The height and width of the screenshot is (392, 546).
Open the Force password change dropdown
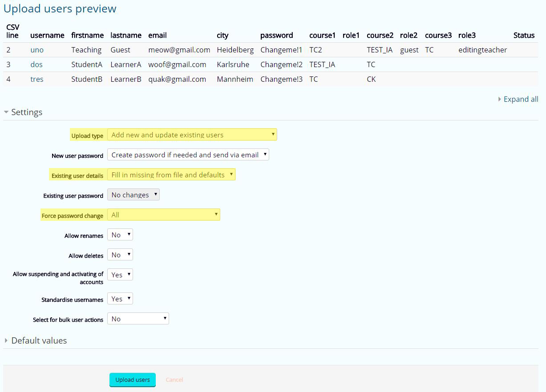(x=163, y=215)
